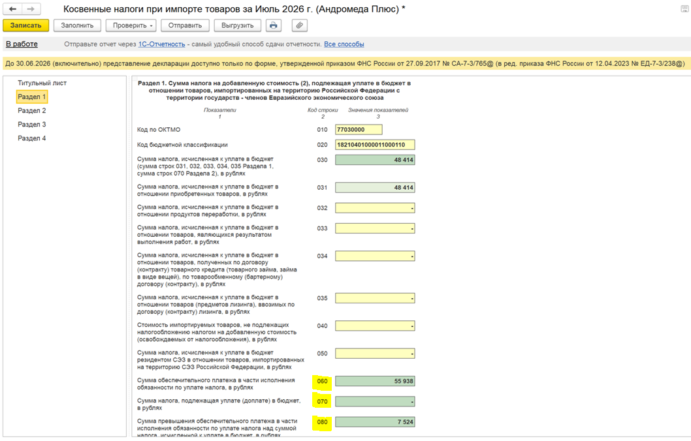The height and width of the screenshot is (441, 691).
Task: Open attachments via the paperclip icon
Action: click(299, 25)
